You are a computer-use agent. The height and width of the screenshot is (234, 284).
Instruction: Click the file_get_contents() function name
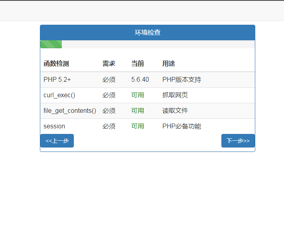tap(70, 111)
